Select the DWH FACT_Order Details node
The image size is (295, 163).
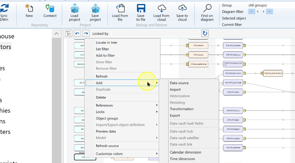click(x=233, y=83)
